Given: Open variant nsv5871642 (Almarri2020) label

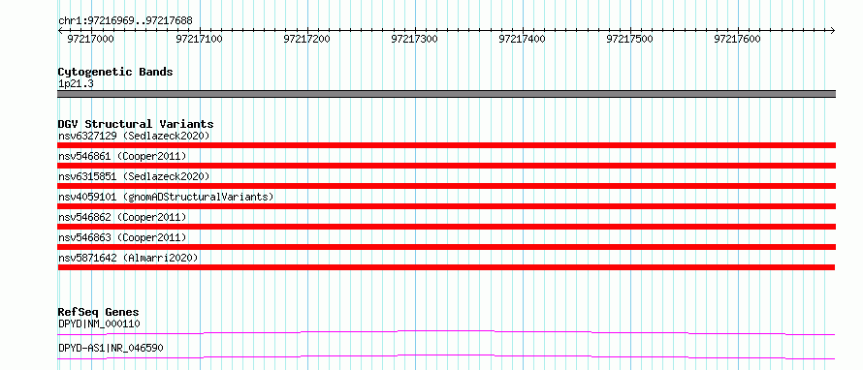Looking at the screenshot, I should pos(128,258).
